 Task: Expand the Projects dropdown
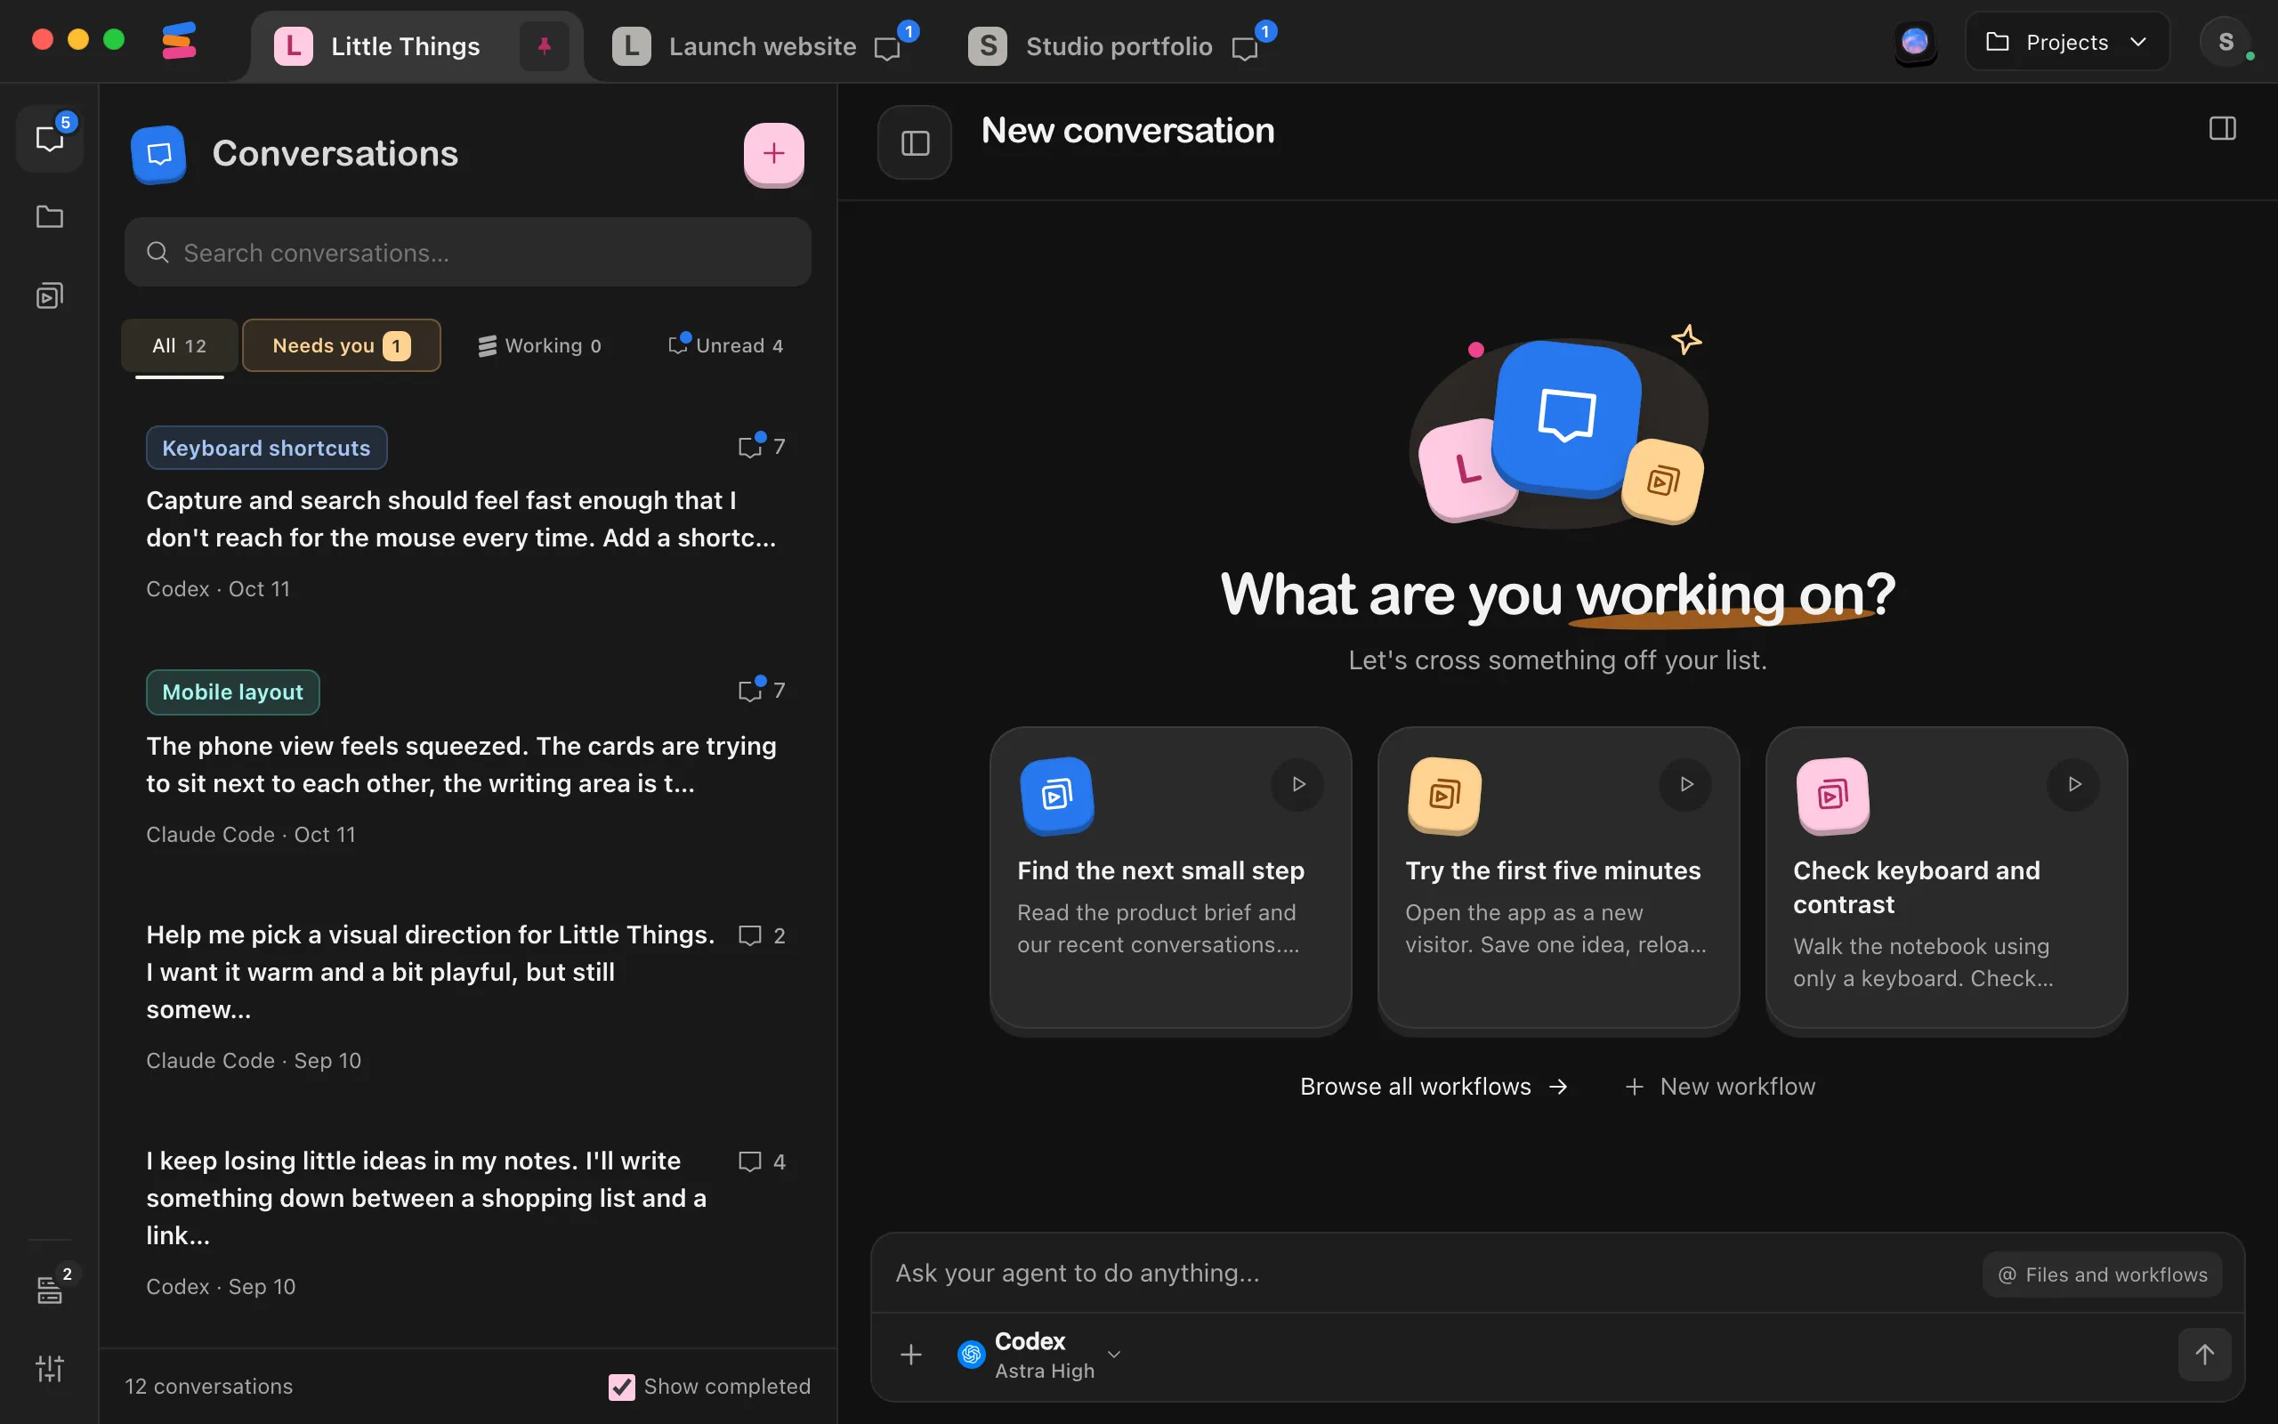pyautogui.click(x=2067, y=43)
